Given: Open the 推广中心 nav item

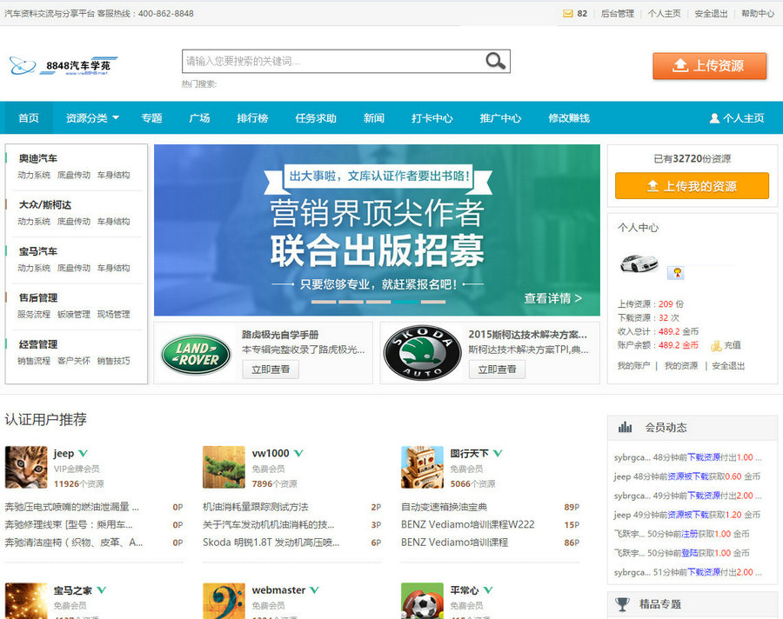Looking at the screenshot, I should (500, 118).
